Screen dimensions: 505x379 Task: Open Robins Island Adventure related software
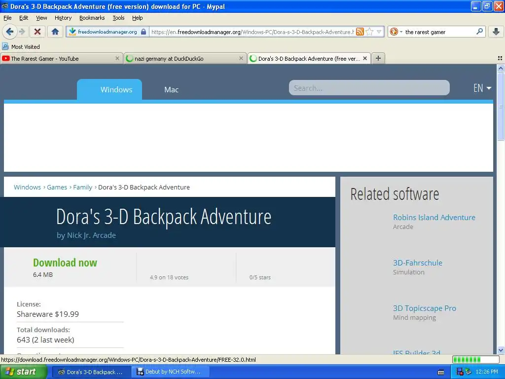(x=434, y=218)
